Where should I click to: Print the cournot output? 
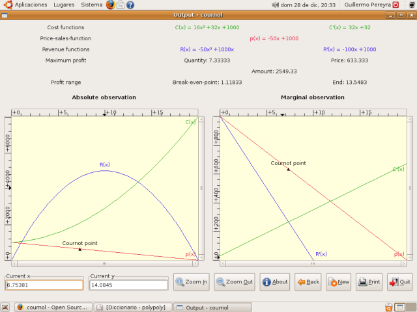(x=369, y=282)
